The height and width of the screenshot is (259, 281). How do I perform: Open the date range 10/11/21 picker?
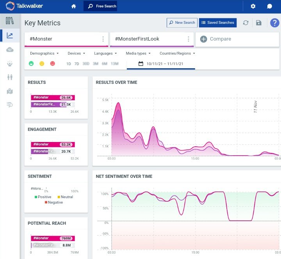161,64
